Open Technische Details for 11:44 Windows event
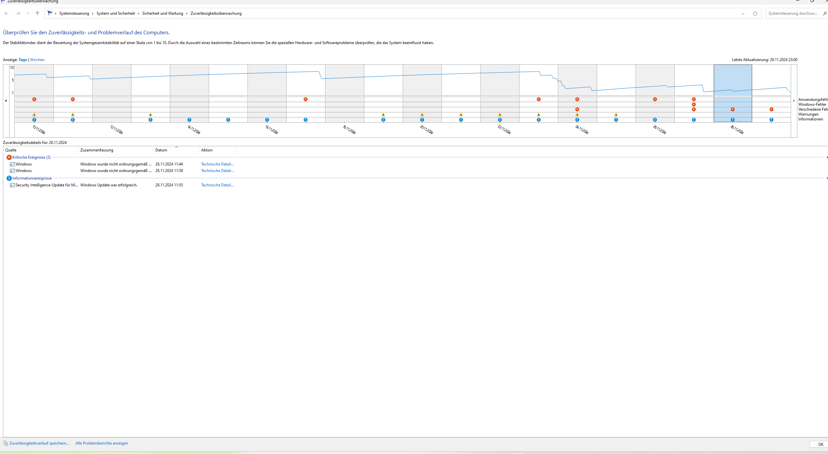This screenshot has width=828, height=454. 217,164
